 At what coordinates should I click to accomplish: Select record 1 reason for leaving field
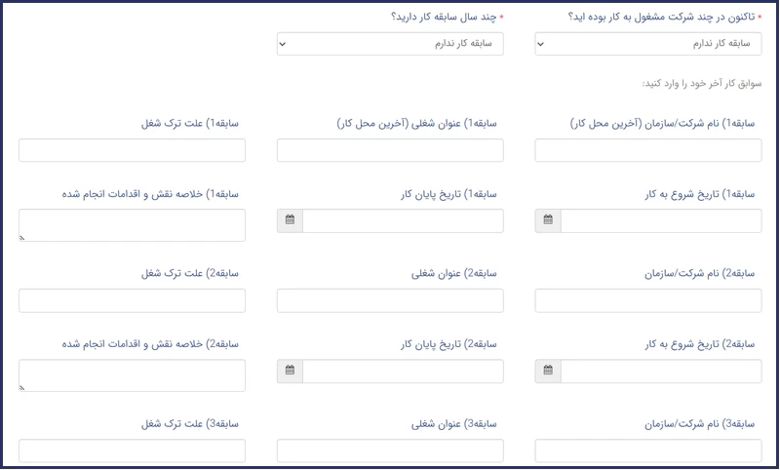click(132, 150)
